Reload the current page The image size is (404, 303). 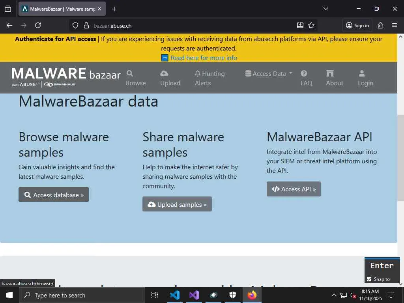[38, 25]
